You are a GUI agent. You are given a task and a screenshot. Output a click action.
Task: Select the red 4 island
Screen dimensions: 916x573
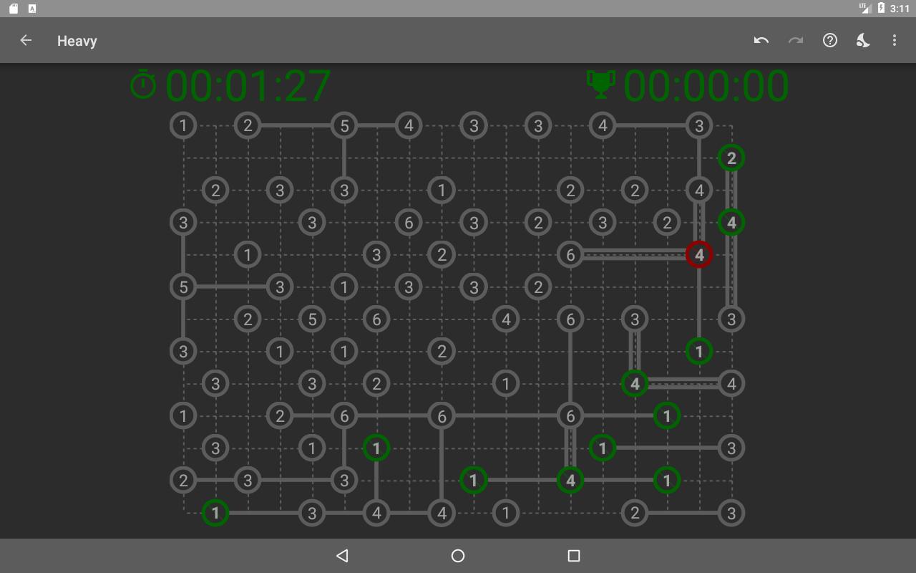tap(699, 254)
